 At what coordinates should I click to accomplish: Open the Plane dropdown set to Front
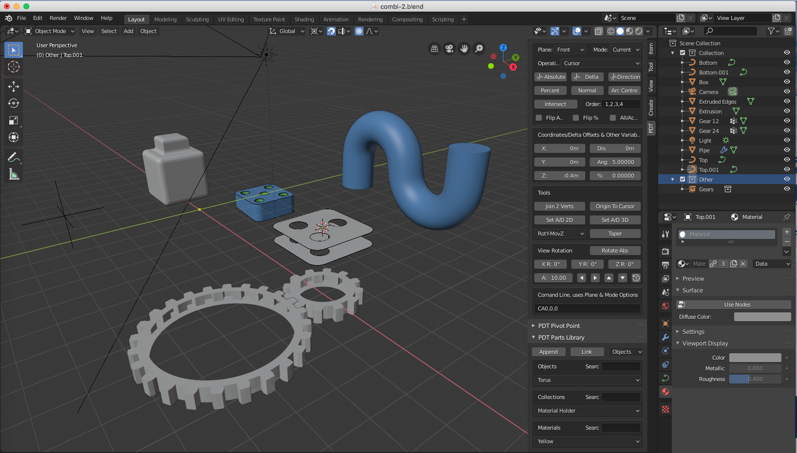[x=570, y=50]
